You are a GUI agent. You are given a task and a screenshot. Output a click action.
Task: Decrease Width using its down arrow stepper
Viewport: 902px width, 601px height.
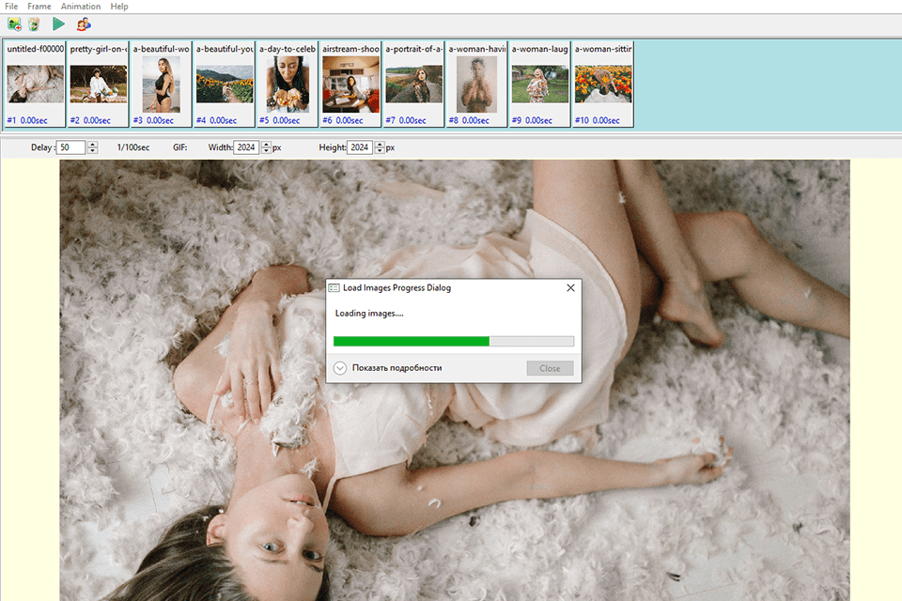click(266, 150)
